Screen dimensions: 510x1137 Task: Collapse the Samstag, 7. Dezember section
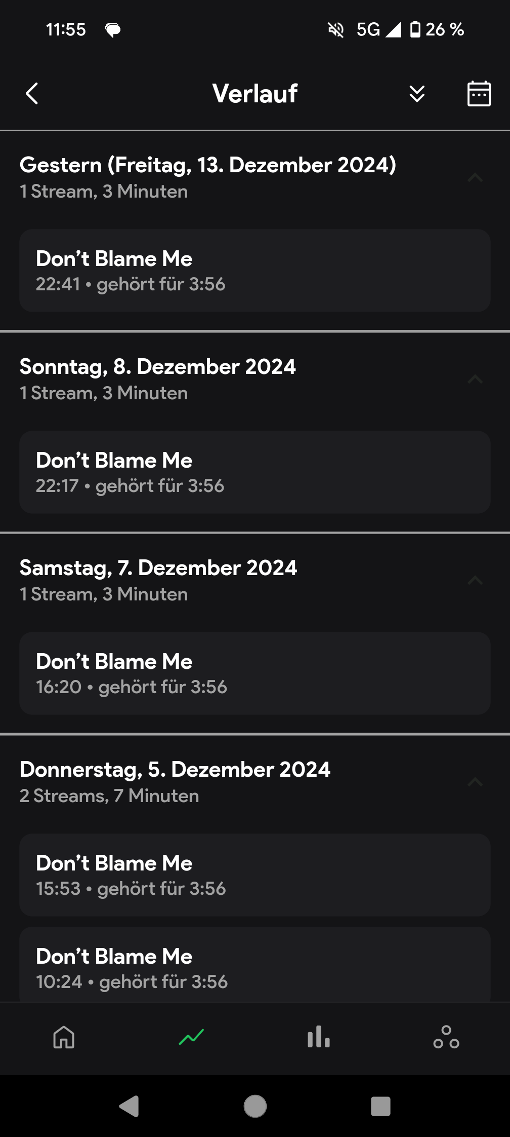click(x=475, y=580)
